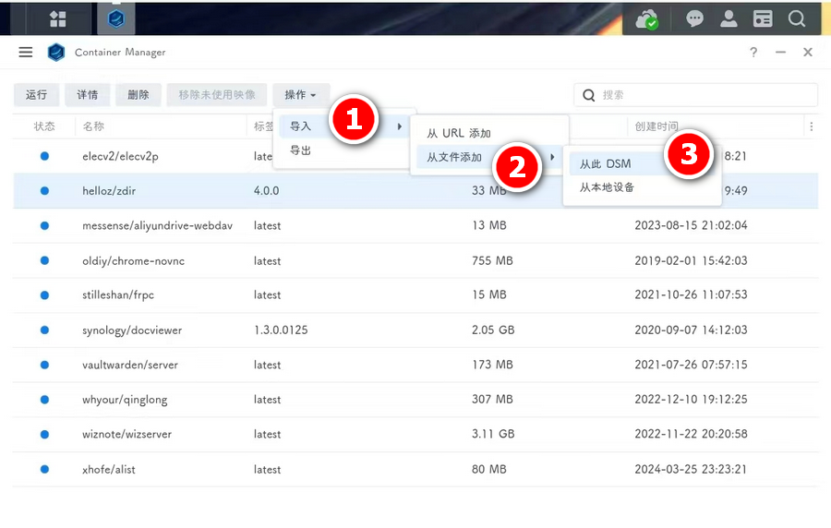This screenshot has height=528, width=831.
Task: Click 移除未使用映像 button
Action: click(217, 95)
